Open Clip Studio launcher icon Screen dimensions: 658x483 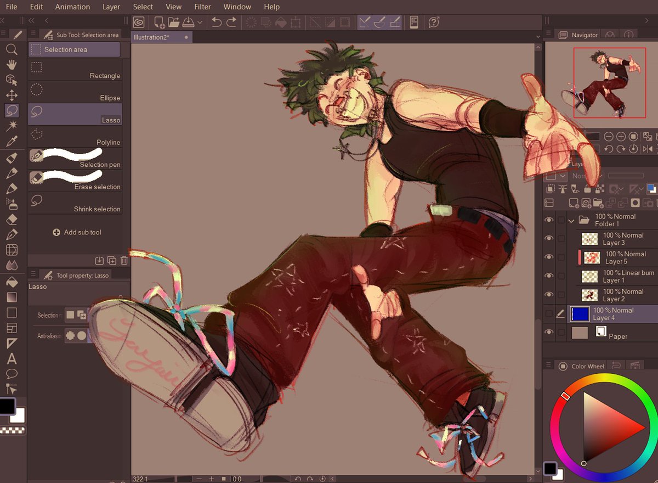coord(139,22)
